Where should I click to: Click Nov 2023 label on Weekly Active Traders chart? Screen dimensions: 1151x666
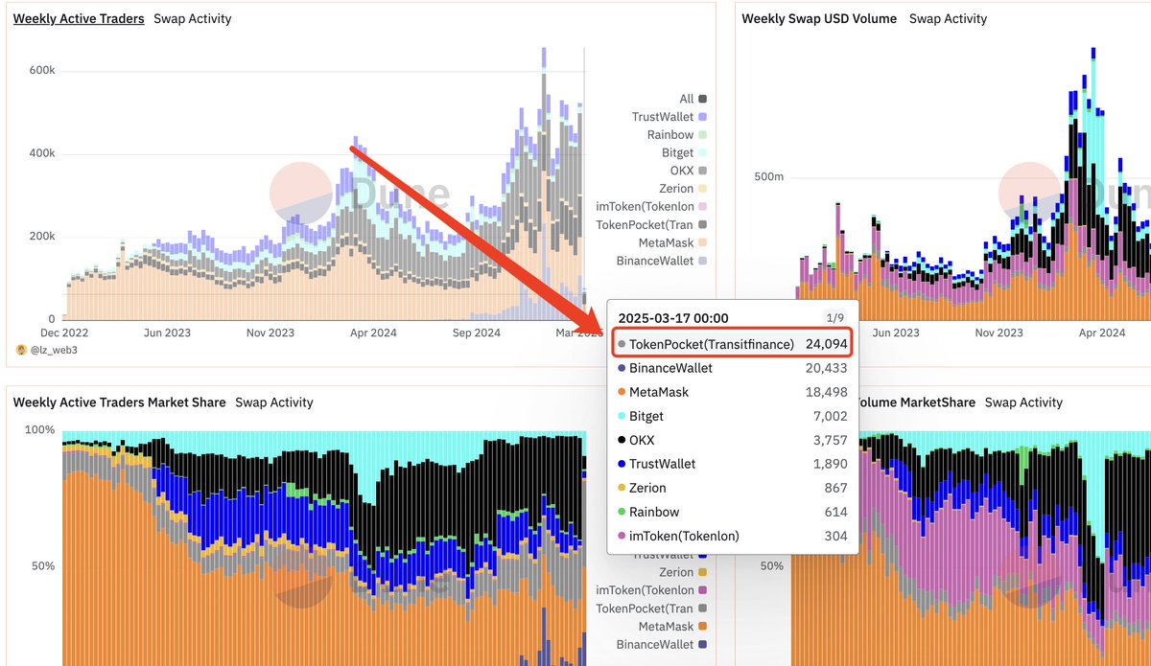(270, 333)
